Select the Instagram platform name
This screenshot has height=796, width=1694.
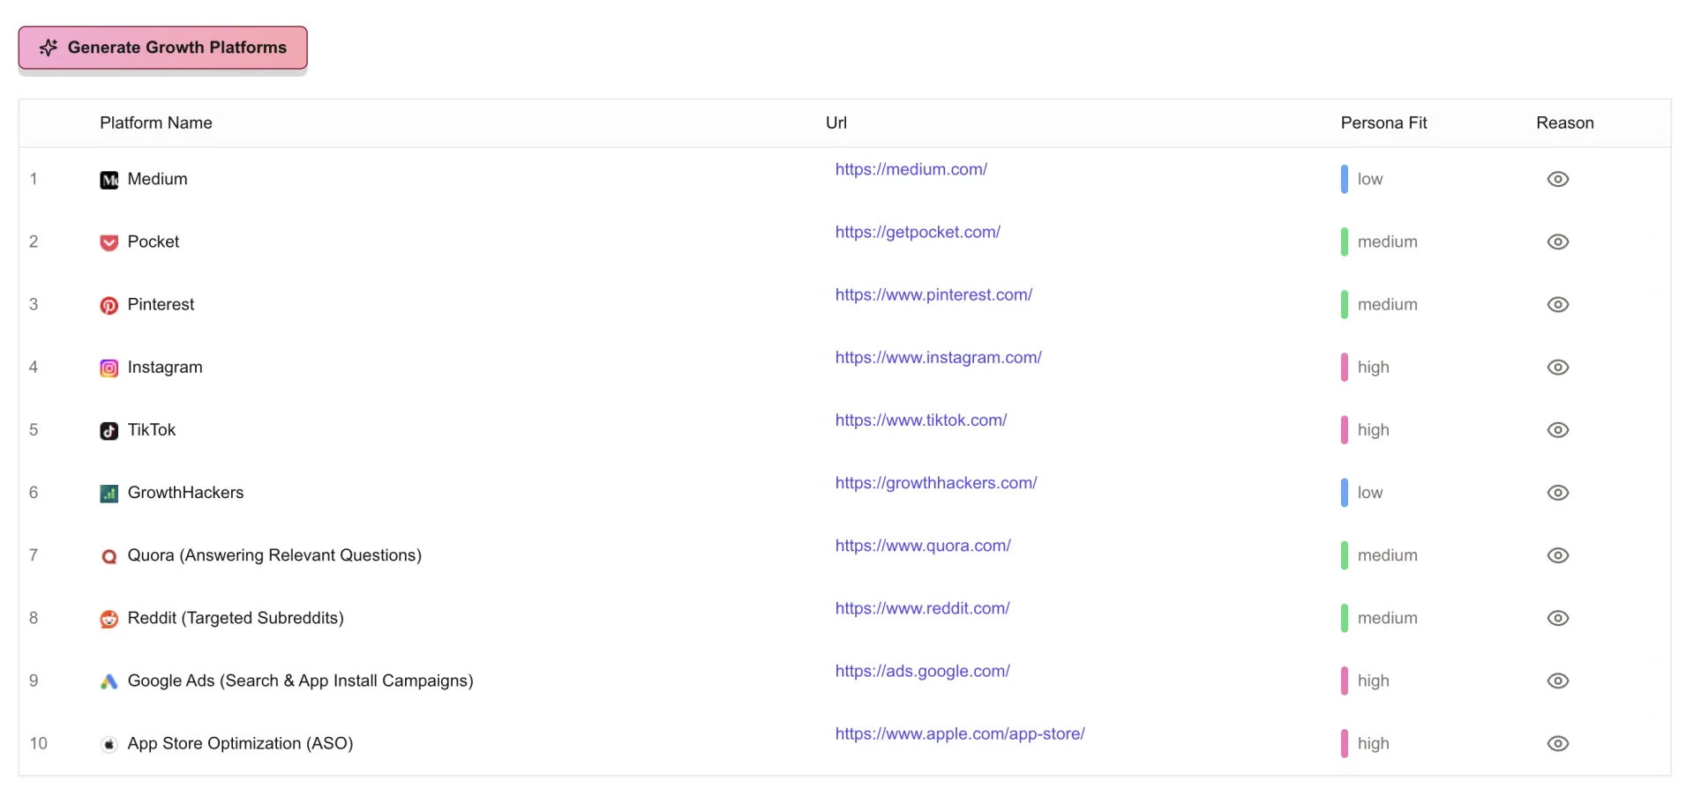(165, 367)
